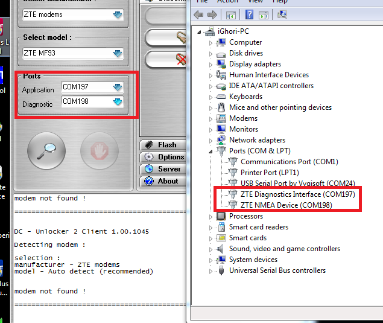Expand the Processors category
Viewport: 383px width, 323px height.
[210, 217]
